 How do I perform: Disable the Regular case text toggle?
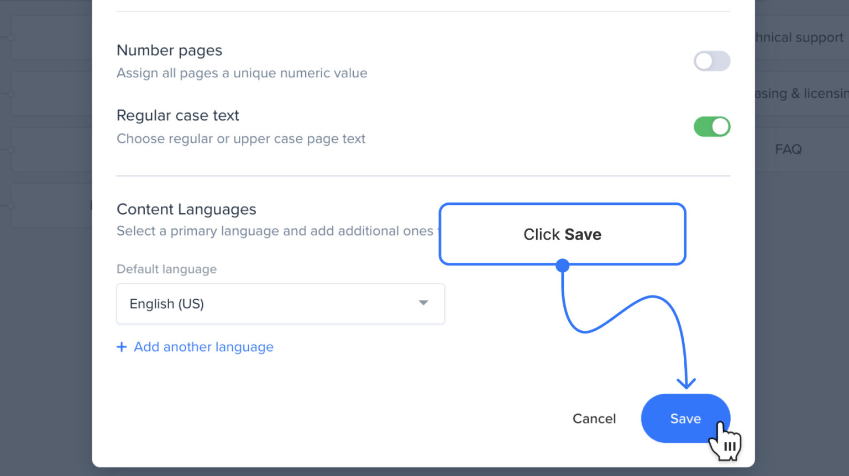tap(712, 126)
